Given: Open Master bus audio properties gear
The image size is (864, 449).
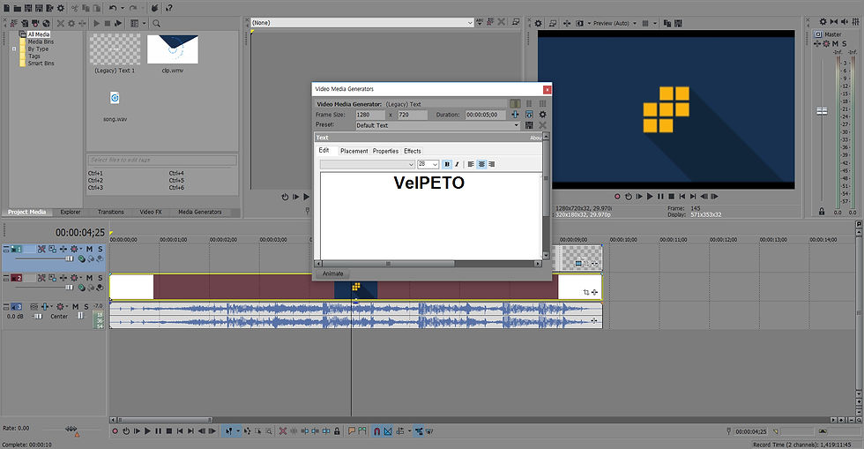Looking at the screenshot, I should click(x=823, y=21).
